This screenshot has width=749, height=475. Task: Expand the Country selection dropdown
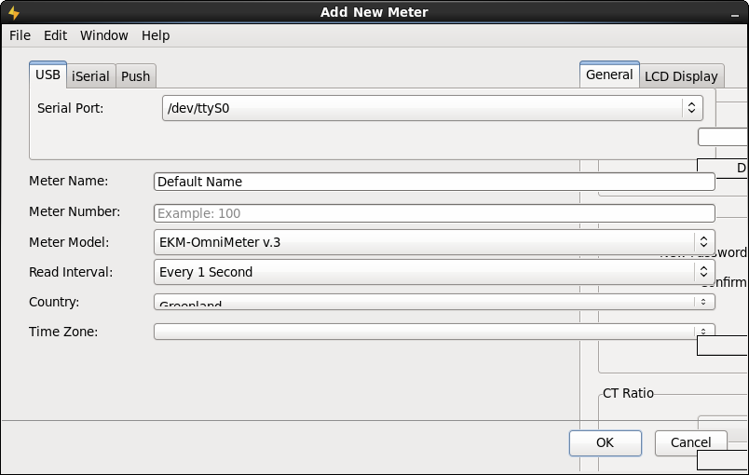433,302
